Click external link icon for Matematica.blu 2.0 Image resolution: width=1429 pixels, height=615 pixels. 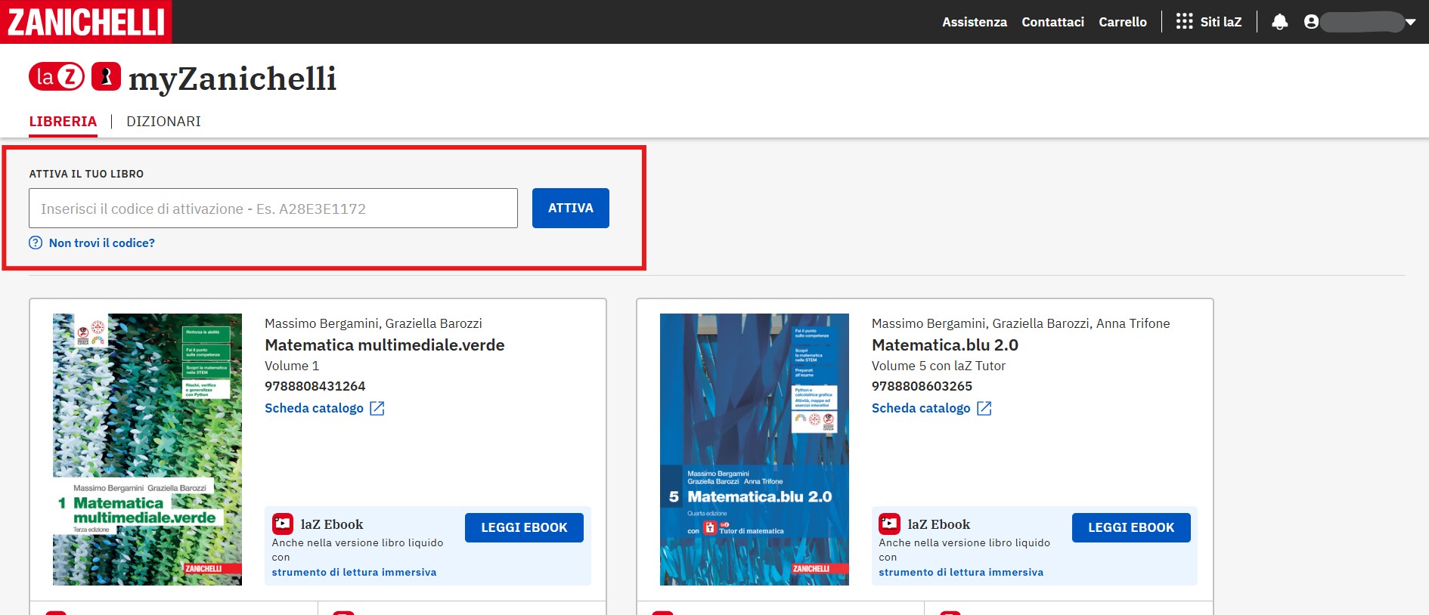coord(984,408)
